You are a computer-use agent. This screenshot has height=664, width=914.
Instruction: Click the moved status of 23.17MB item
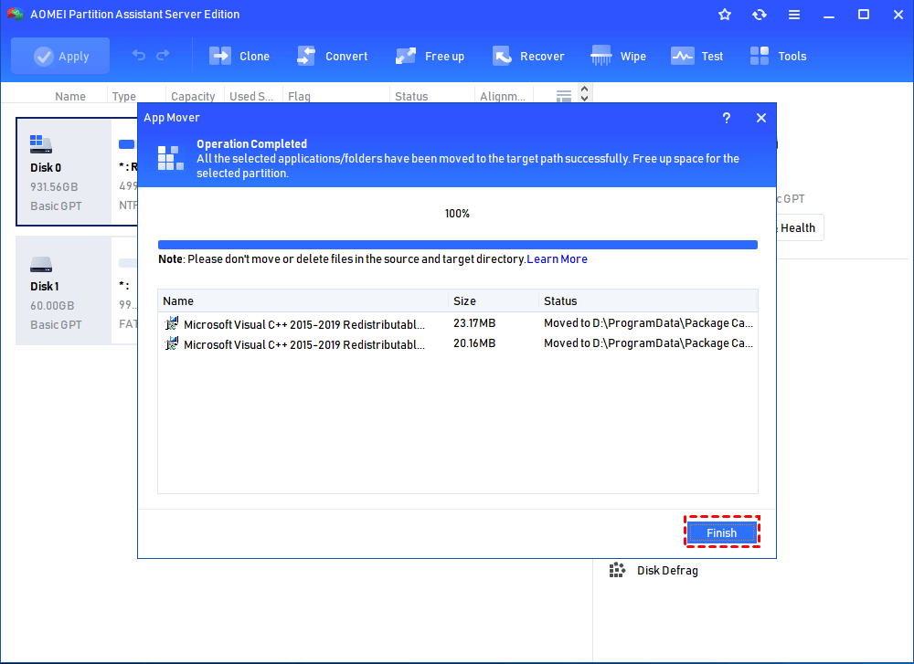pyautogui.click(x=648, y=323)
